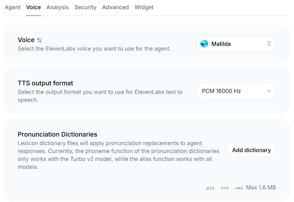Click the Matilda voice avatar icon
Viewport: 294px width, 202px height.
pyautogui.click(x=204, y=44)
